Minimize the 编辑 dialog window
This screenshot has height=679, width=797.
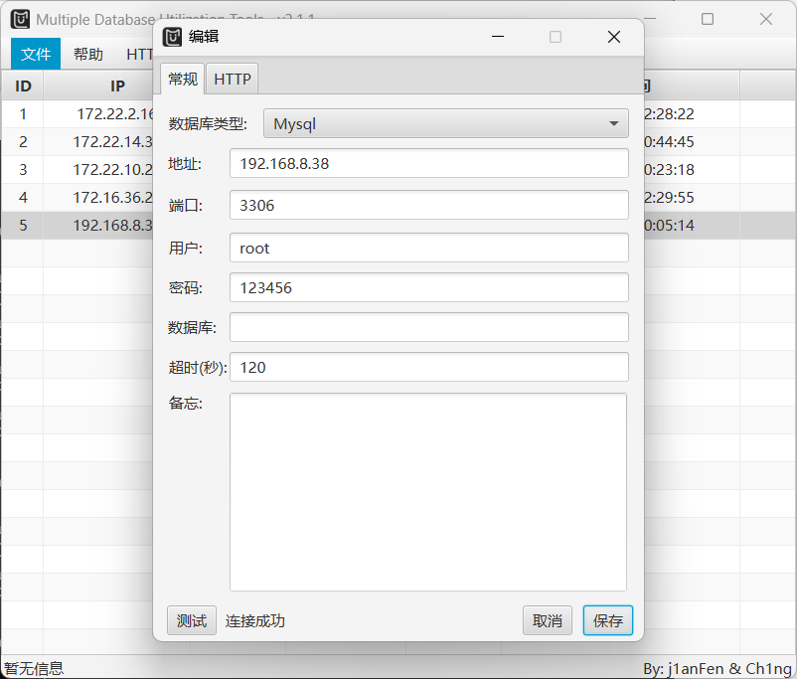(x=498, y=37)
